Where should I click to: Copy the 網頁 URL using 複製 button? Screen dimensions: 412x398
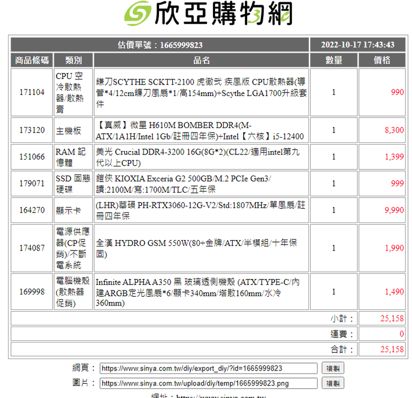pos(333,368)
